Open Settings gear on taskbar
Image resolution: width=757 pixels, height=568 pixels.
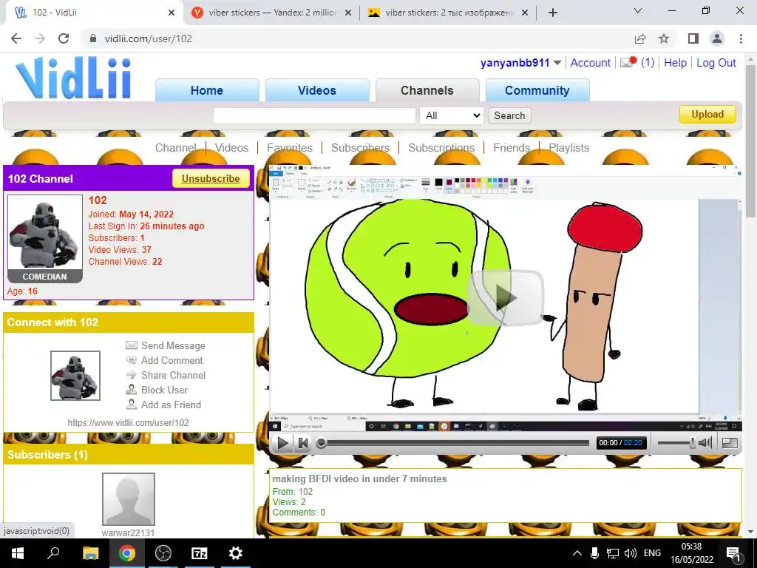[236, 553]
